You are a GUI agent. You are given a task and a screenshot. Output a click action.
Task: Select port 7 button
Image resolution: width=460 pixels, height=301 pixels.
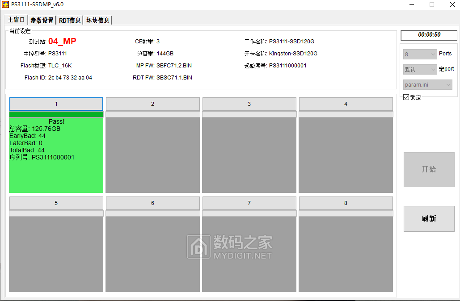(249, 203)
